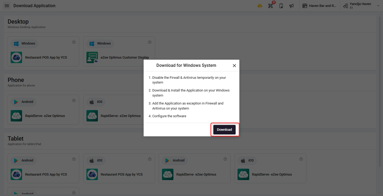Click Phone iOS RapidServe app logo
Viewport: 383px width, 196px height.
pos(92,116)
